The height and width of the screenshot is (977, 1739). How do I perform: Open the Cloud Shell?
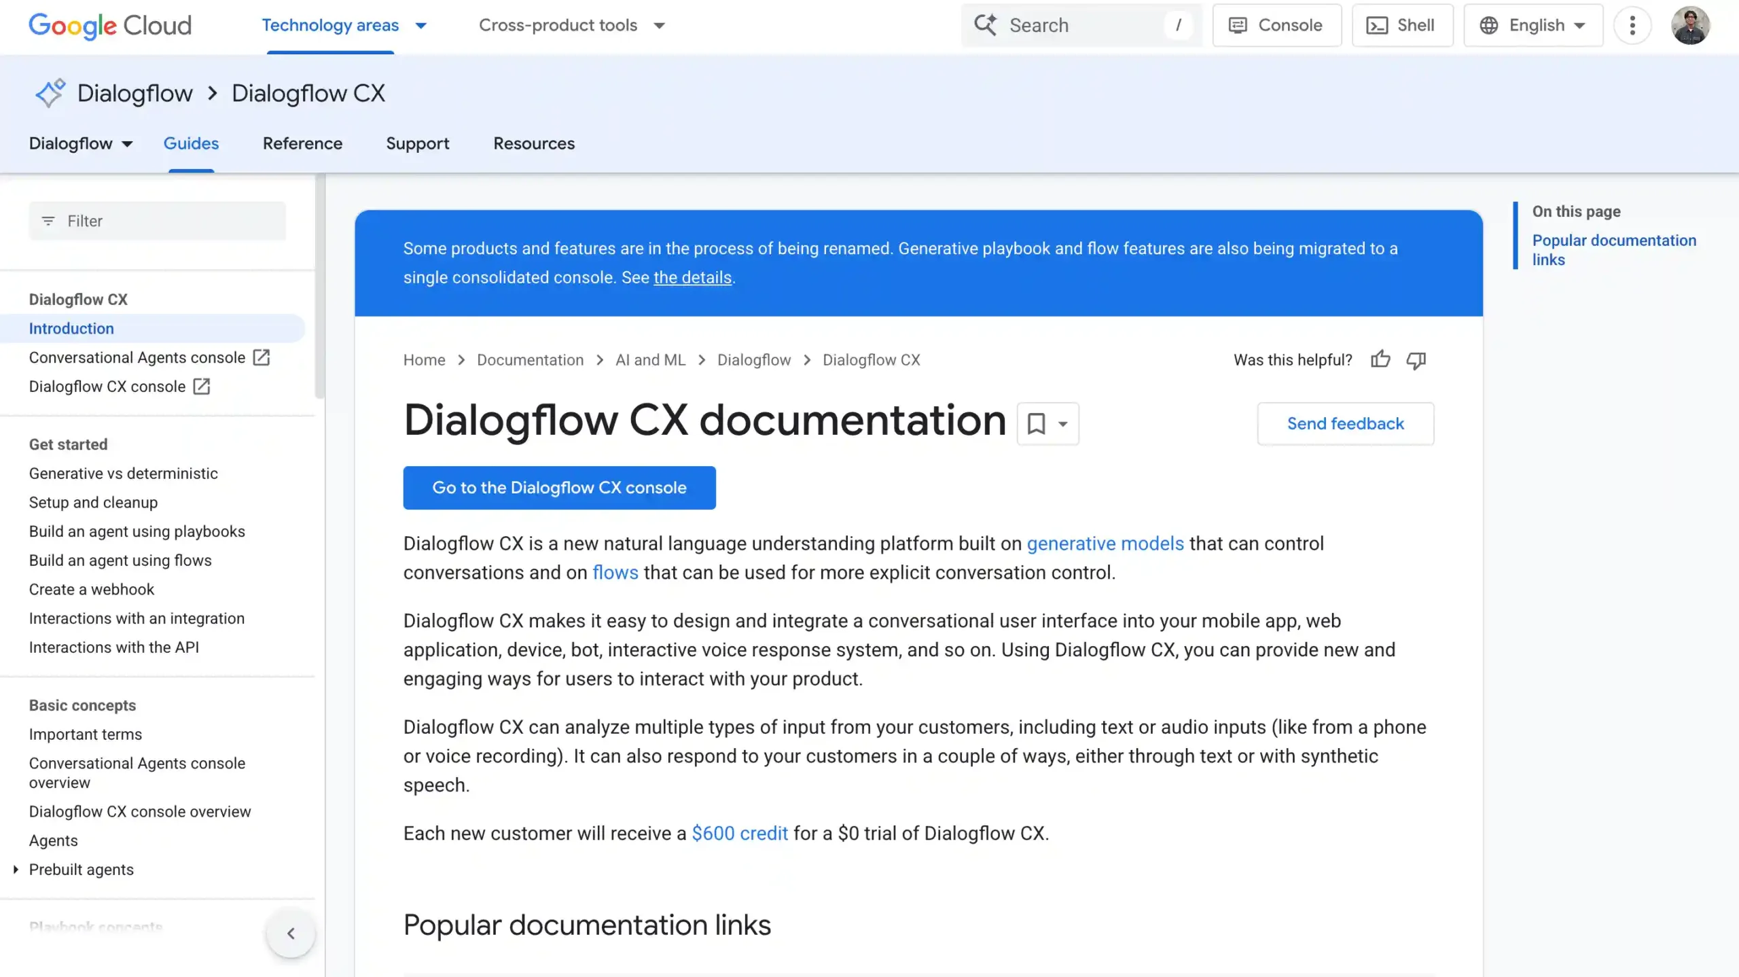pyautogui.click(x=1402, y=25)
